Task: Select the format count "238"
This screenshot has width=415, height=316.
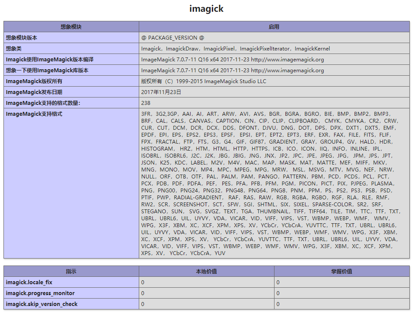Action: (146, 103)
